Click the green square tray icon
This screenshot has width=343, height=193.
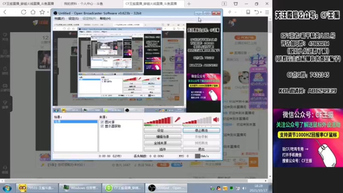click(232, 188)
